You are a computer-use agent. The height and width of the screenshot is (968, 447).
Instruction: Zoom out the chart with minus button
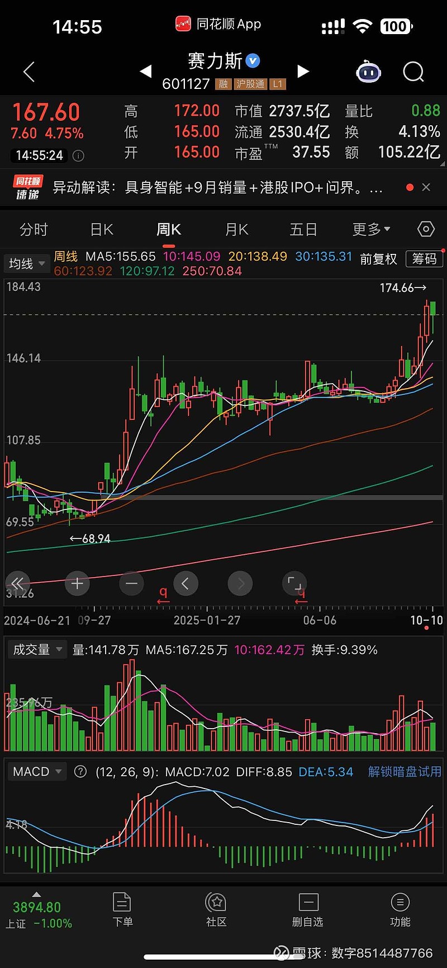[131, 584]
